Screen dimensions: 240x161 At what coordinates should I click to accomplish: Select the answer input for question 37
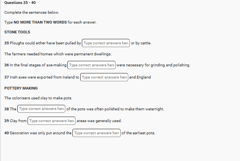click(x=104, y=77)
